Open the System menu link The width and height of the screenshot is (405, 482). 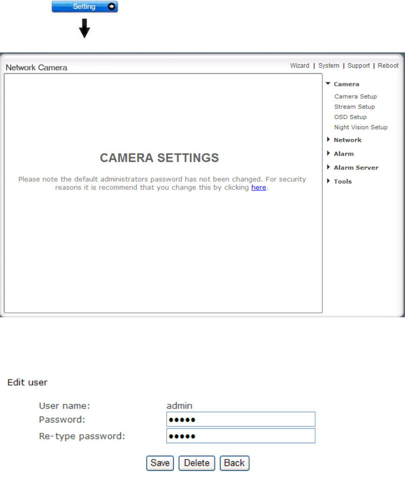click(329, 66)
